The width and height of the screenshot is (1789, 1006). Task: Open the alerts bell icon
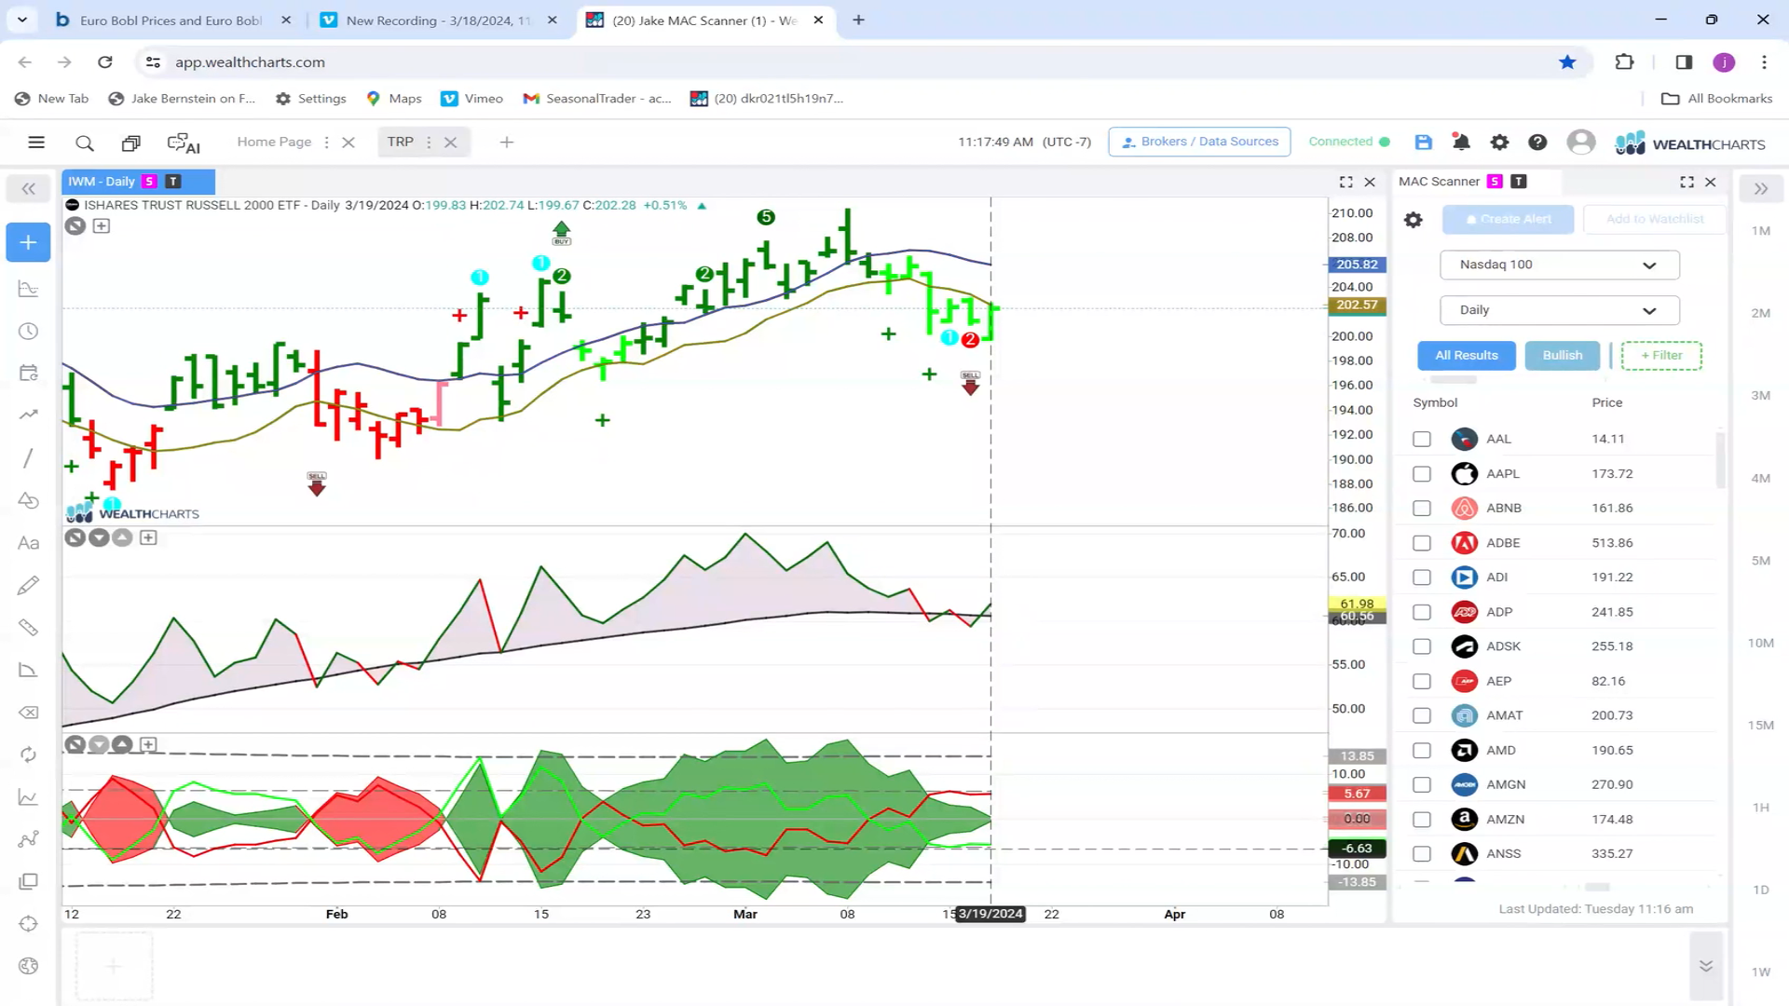pyautogui.click(x=1461, y=143)
